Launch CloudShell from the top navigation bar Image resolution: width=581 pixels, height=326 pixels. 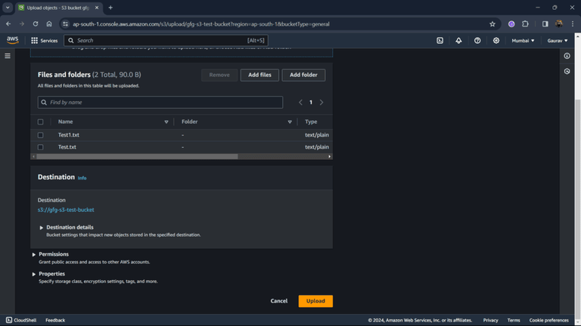tap(440, 41)
